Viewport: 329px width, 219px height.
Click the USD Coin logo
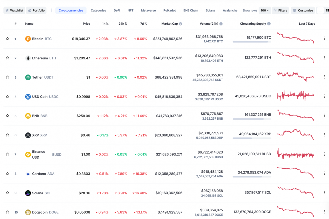click(28, 97)
